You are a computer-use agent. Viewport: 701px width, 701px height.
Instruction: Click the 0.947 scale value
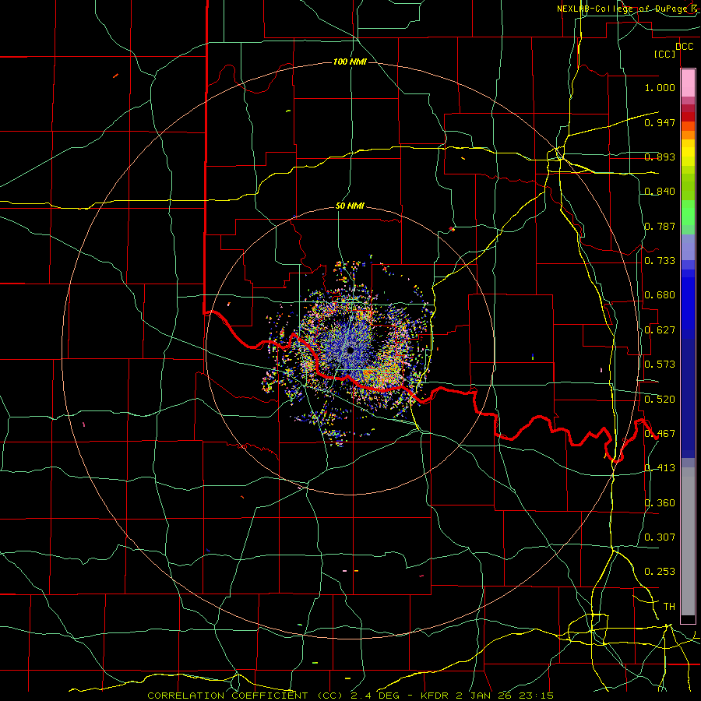click(x=660, y=122)
